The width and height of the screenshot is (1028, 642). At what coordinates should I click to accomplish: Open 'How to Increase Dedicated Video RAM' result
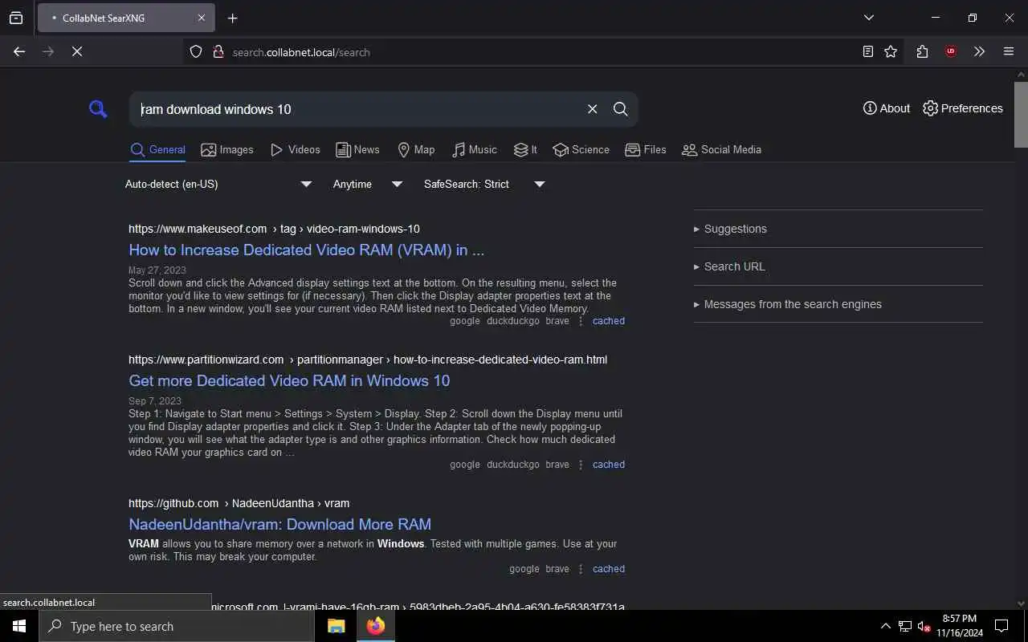tap(306, 250)
